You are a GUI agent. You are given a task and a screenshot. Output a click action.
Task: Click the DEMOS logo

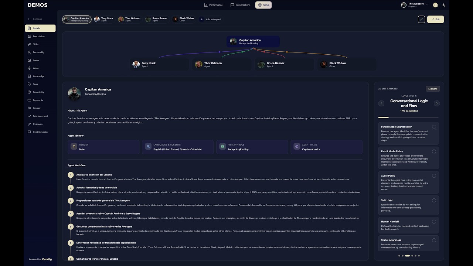[x=38, y=5]
